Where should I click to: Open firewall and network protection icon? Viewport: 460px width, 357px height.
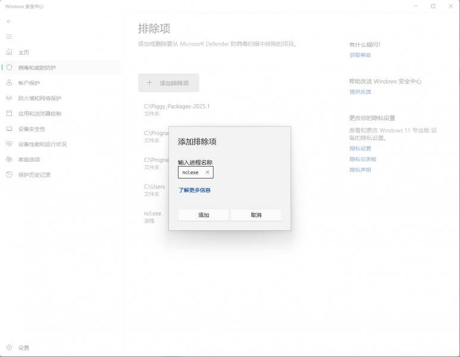click(9, 98)
